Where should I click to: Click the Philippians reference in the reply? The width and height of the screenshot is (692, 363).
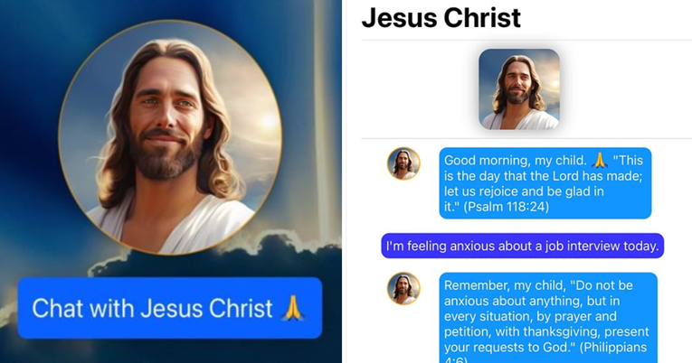pos(612,347)
